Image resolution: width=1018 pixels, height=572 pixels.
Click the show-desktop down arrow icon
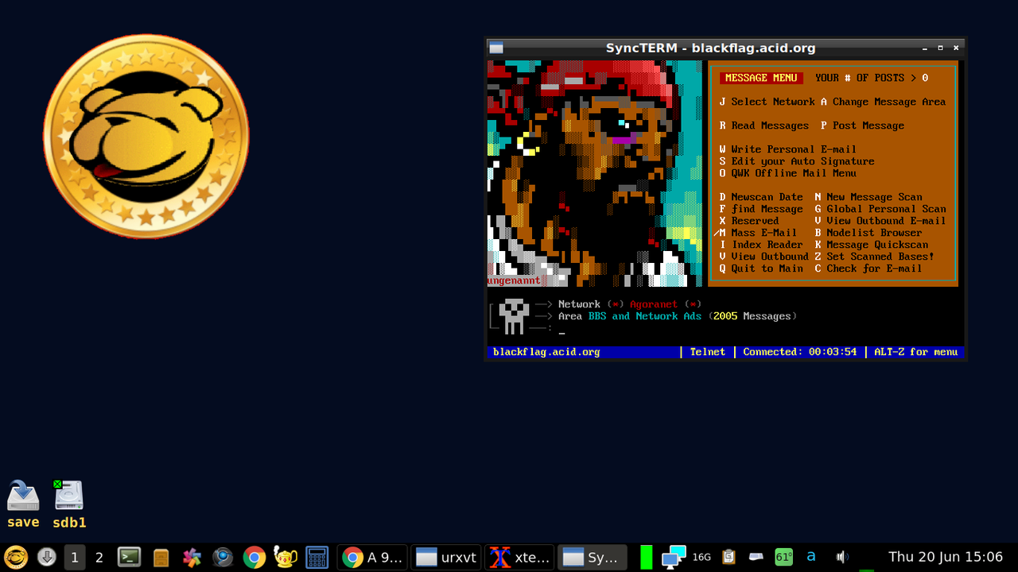pyautogui.click(x=47, y=557)
